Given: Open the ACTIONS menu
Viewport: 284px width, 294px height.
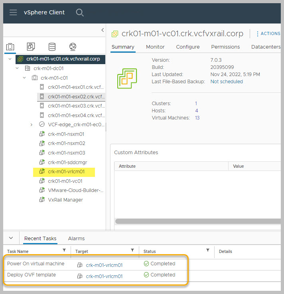Looking at the screenshot, I should tap(268, 34).
